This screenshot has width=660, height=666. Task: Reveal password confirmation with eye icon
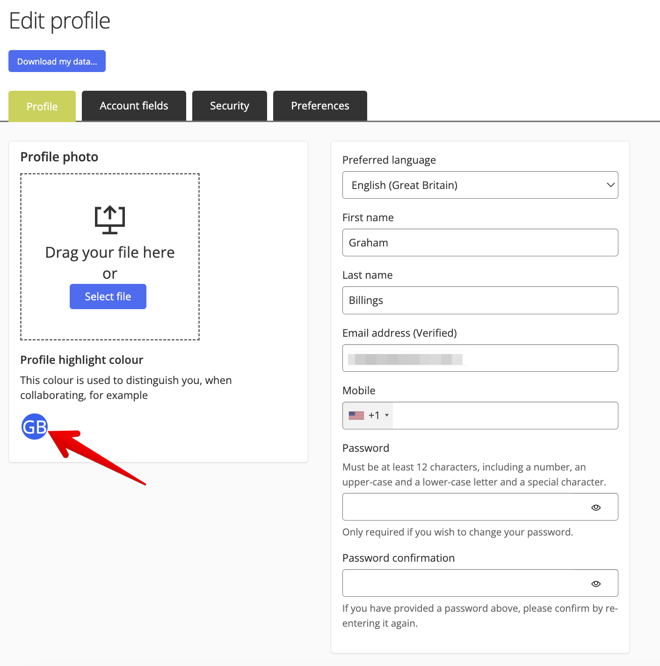pos(596,584)
